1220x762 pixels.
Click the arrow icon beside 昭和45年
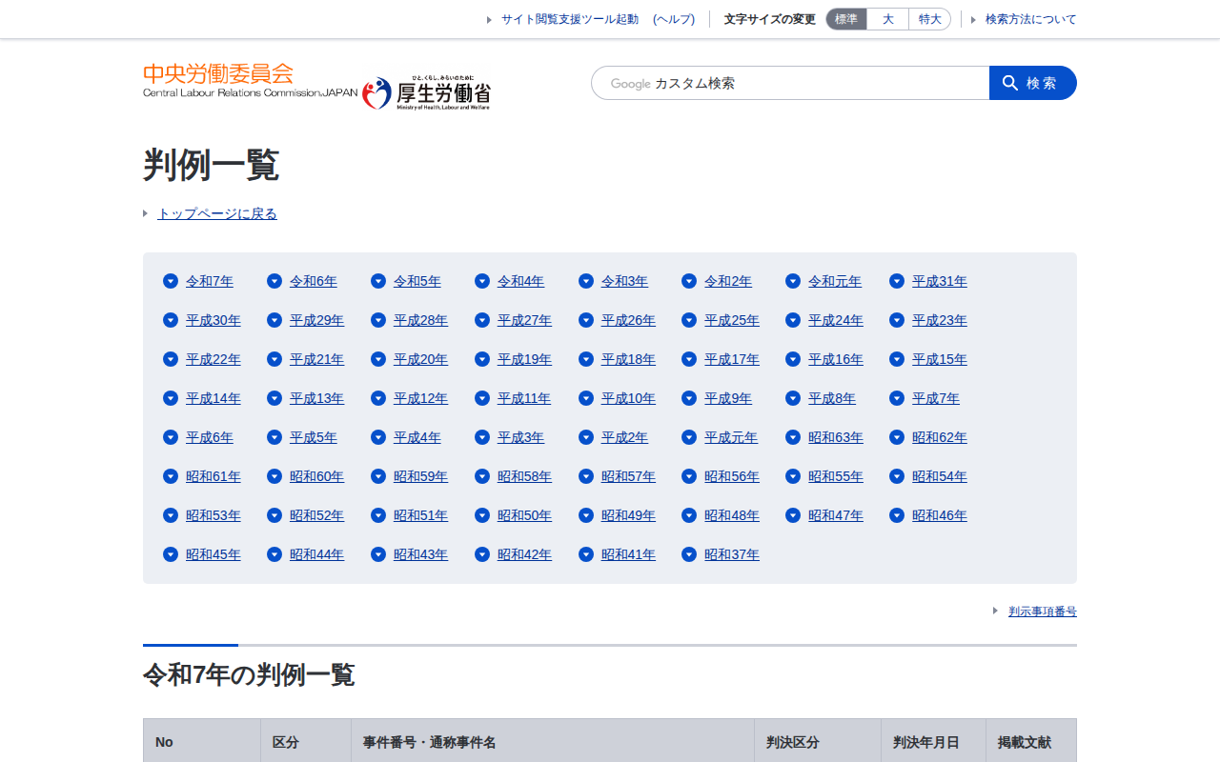tap(171, 554)
